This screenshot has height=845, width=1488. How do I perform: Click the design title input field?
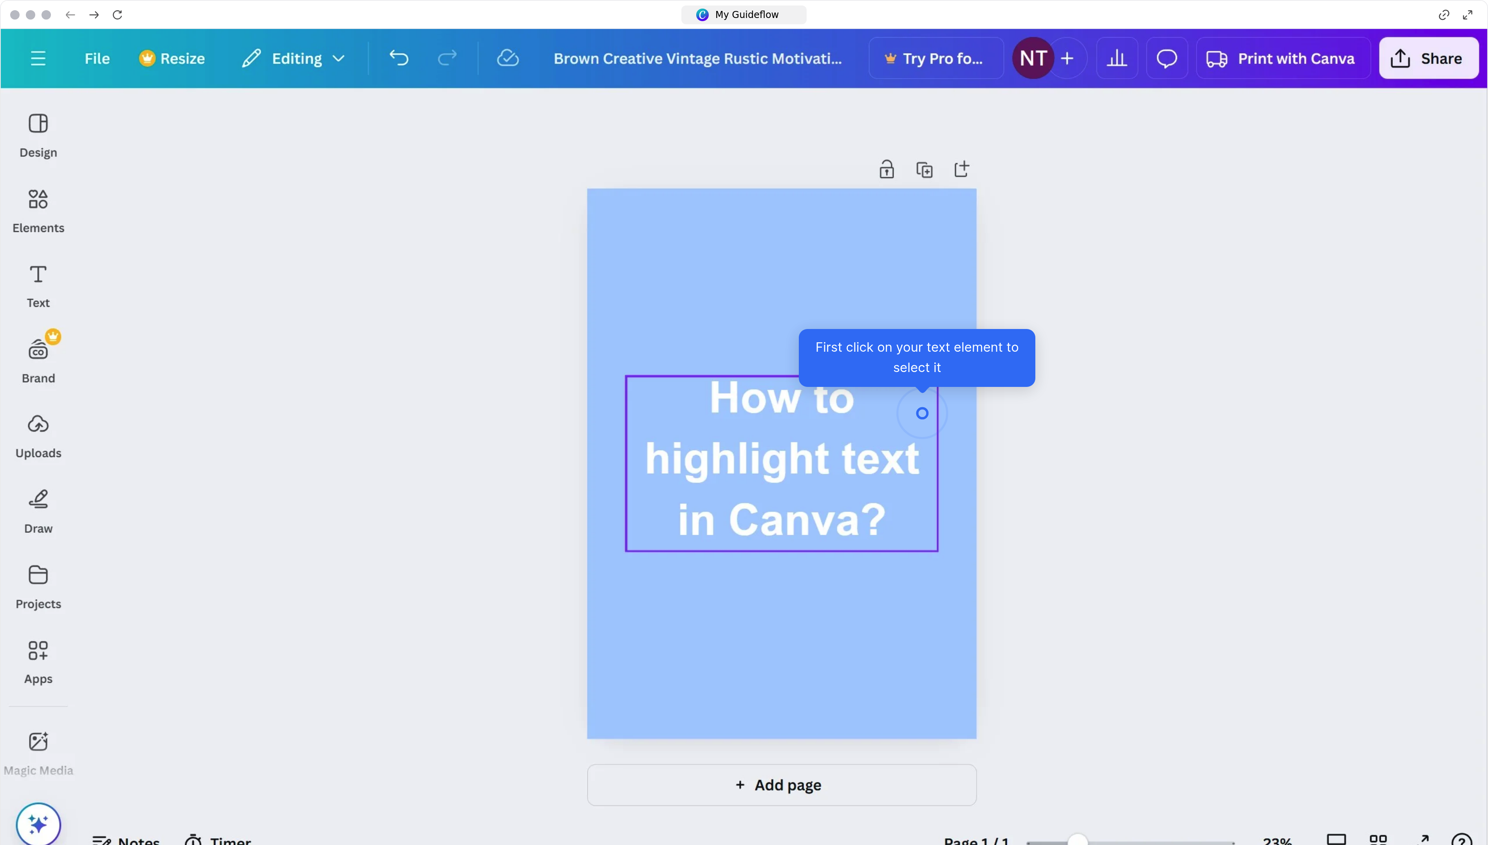coord(697,58)
